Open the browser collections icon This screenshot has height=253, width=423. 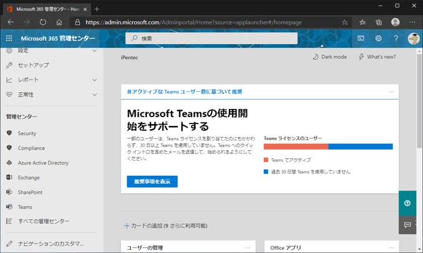point(379,22)
